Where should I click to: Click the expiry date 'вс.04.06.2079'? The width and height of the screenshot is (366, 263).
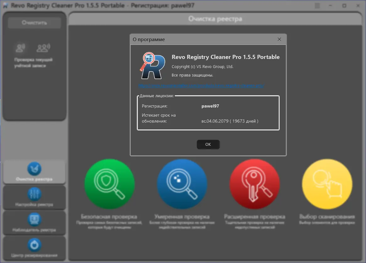click(215, 121)
